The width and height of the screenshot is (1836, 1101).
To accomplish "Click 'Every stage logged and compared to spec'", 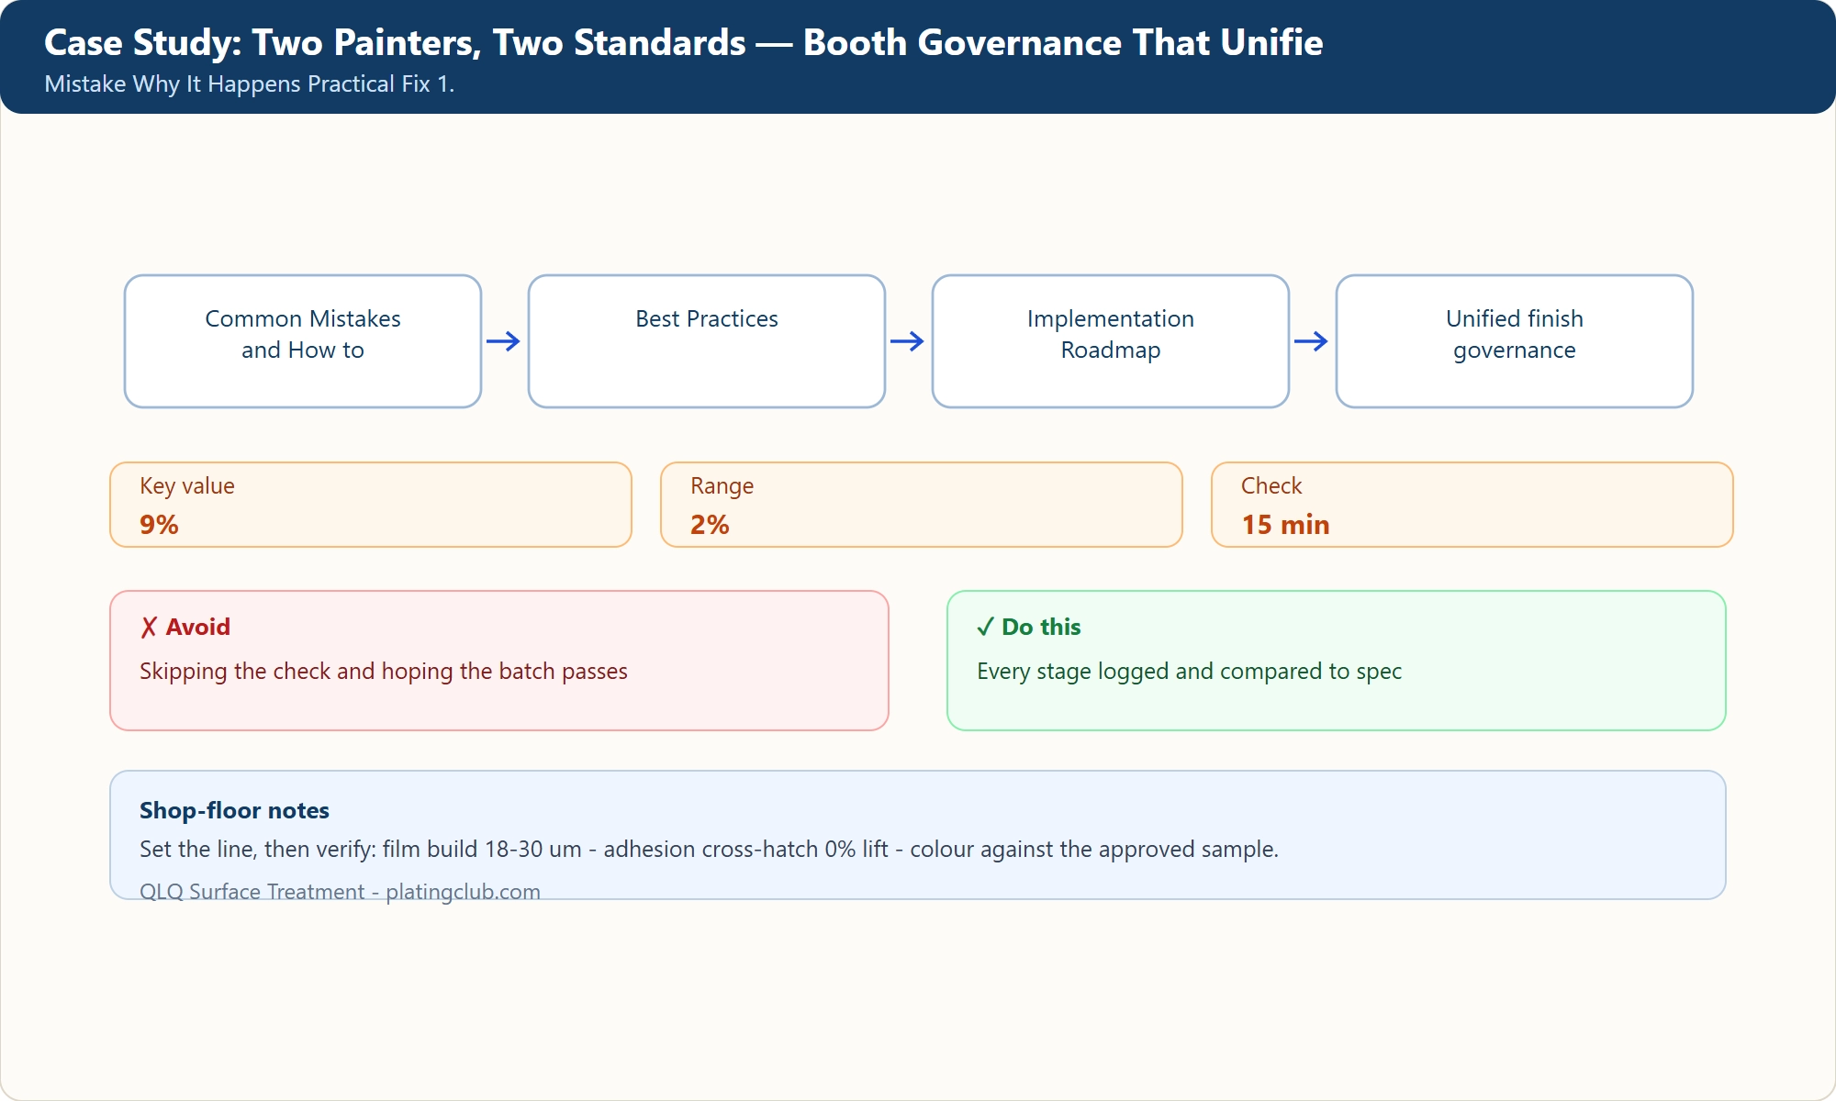I will [1189, 672].
